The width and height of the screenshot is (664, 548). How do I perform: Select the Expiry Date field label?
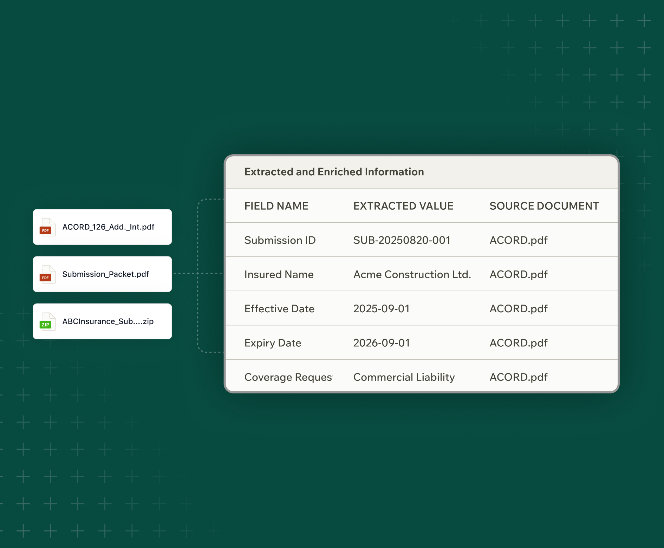(x=273, y=343)
